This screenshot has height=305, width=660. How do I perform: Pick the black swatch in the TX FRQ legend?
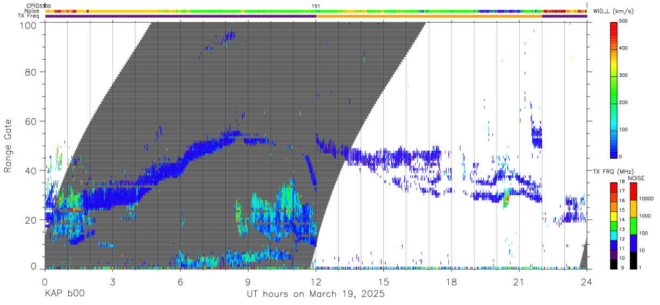click(613, 264)
